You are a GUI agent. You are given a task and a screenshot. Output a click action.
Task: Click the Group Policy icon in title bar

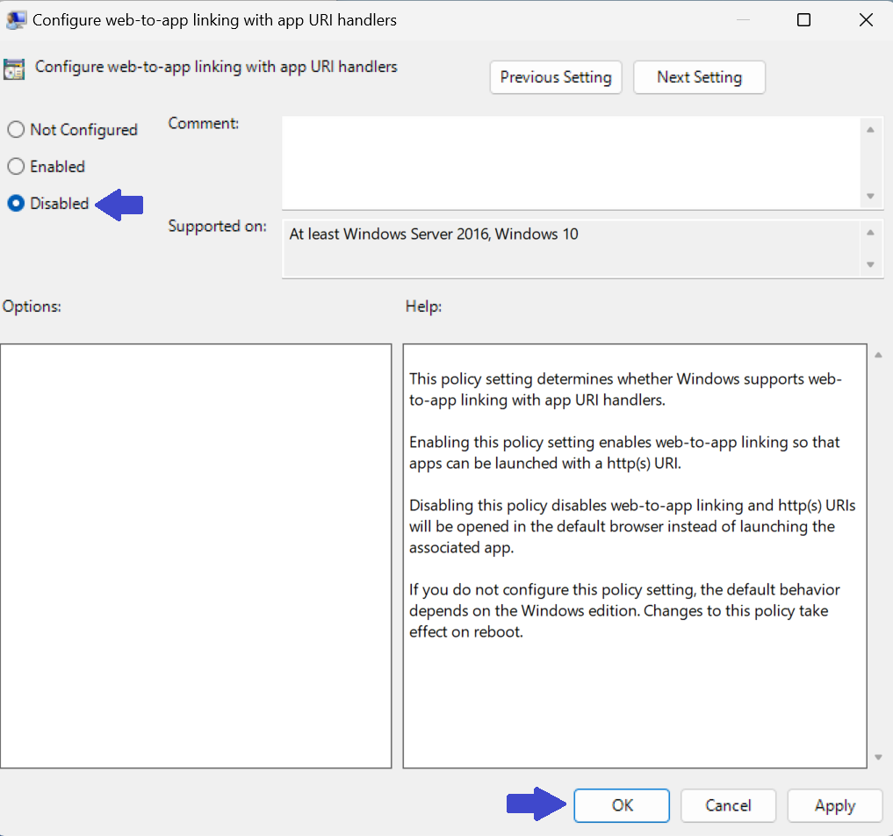15,19
